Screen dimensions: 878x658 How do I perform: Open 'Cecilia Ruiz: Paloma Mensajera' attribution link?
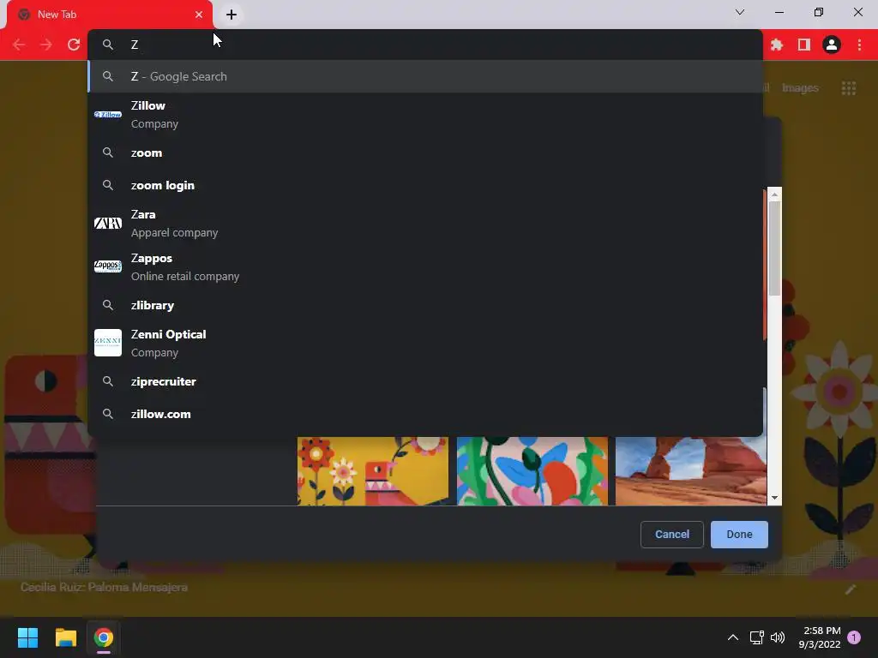pos(104,587)
